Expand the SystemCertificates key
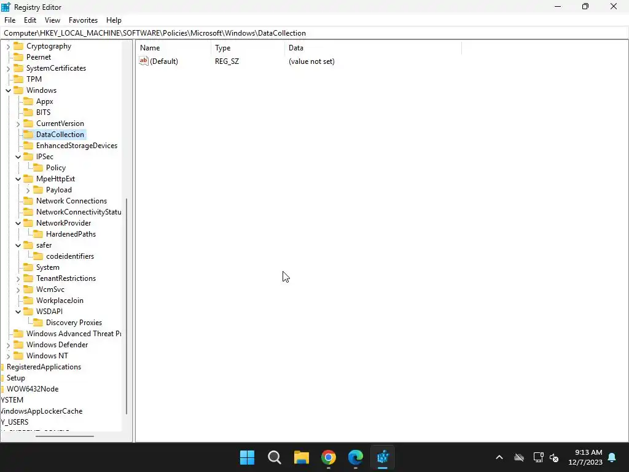The height and width of the screenshot is (472, 629). pyautogui.click(x=8, y=69)
